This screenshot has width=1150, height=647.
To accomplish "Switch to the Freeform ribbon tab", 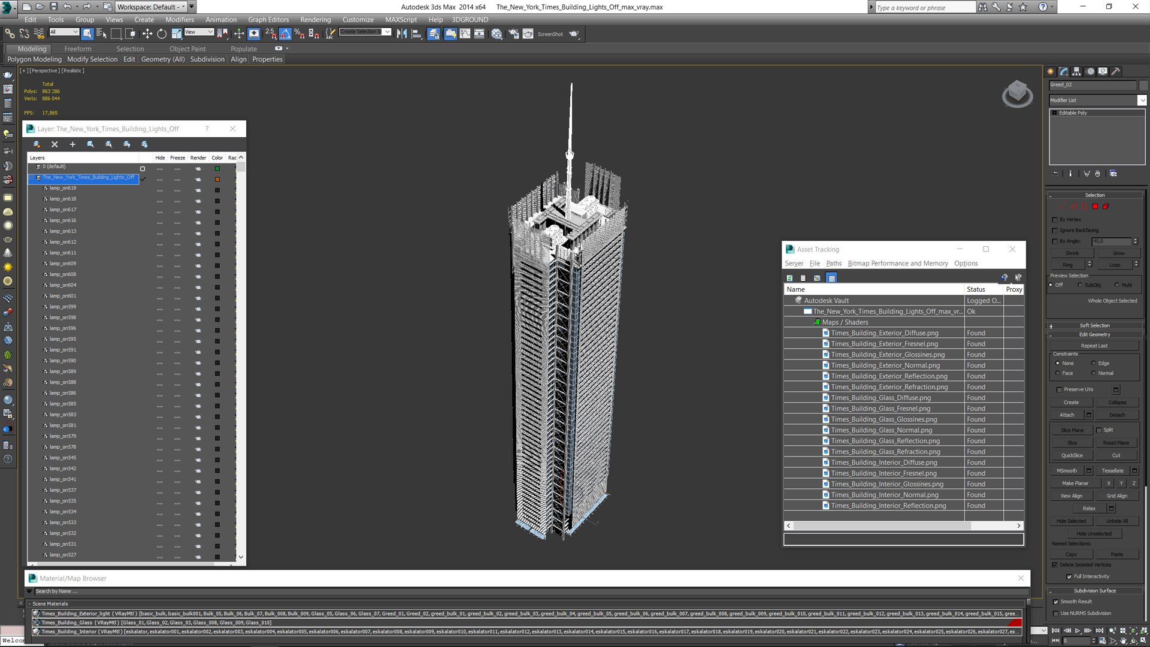I will pyautogui.click(x=78, y=49).
